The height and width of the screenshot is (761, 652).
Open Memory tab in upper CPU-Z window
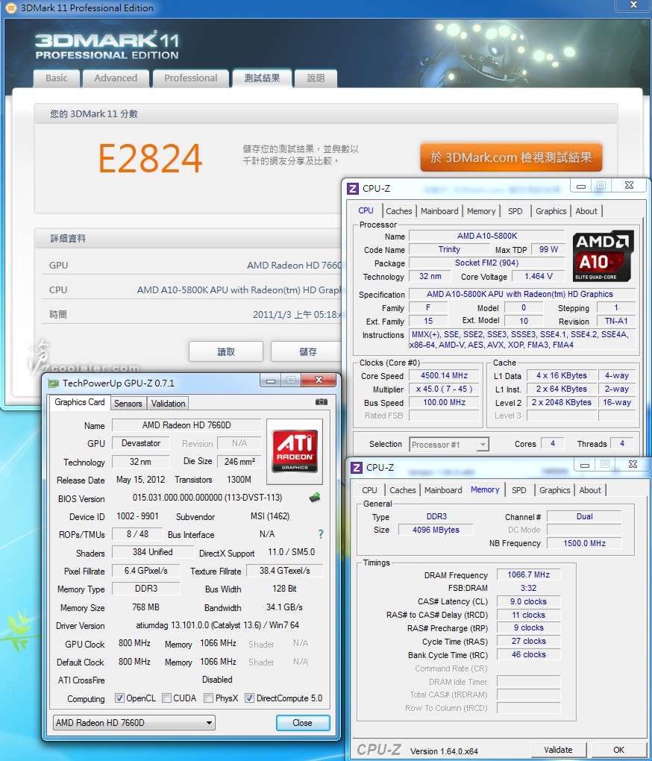(x=481, y=211)
